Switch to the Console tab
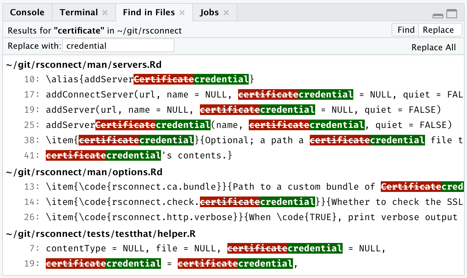 27,13
